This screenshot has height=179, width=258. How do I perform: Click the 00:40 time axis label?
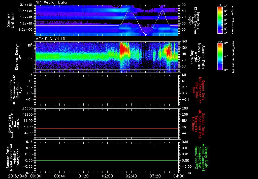pos(60,176)
